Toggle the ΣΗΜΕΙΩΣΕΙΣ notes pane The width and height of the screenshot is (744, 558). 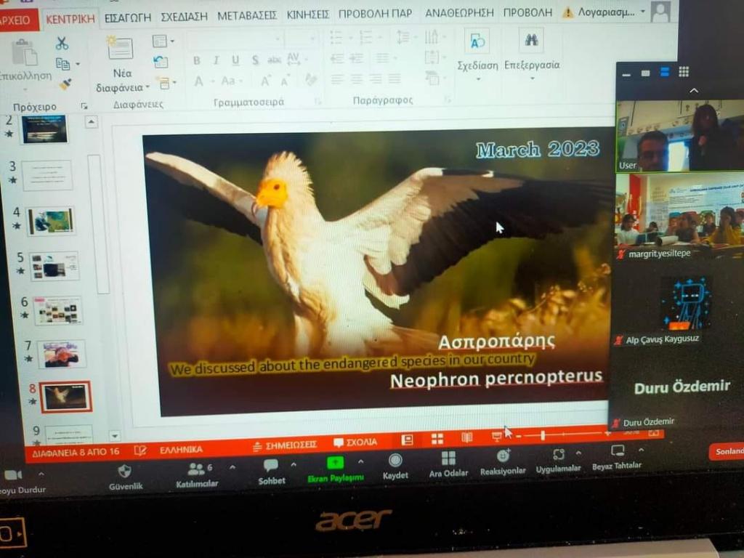click(284, 443)
